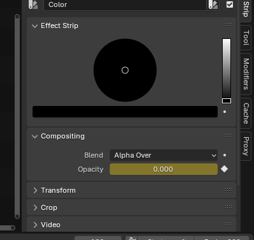Click the strip icon right of Color name field
This screenshot has height=240, width=254.
(213, 4)
